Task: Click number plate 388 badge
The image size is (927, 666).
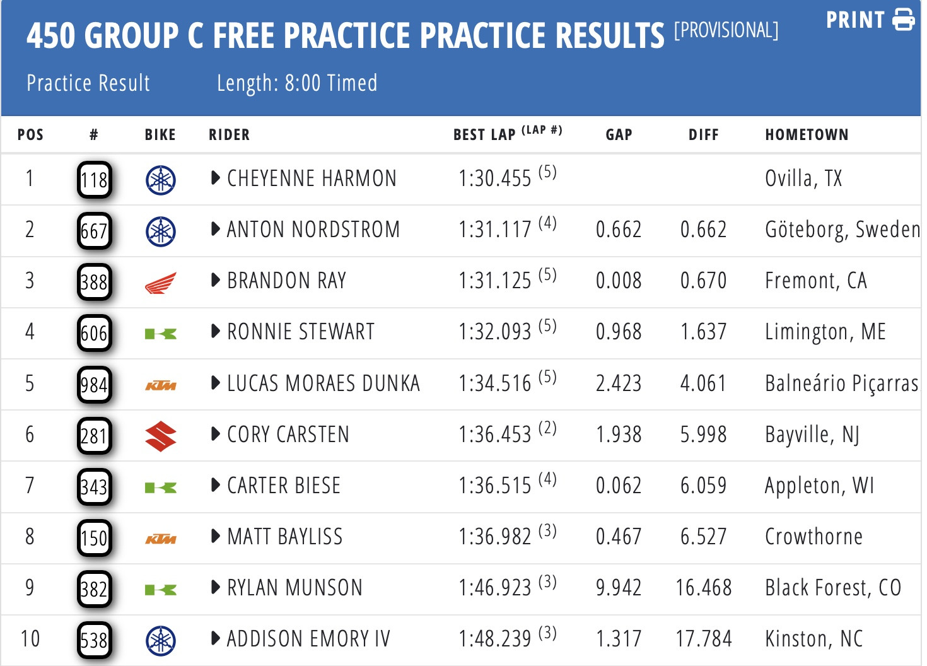Action: [x=94, y=283]
